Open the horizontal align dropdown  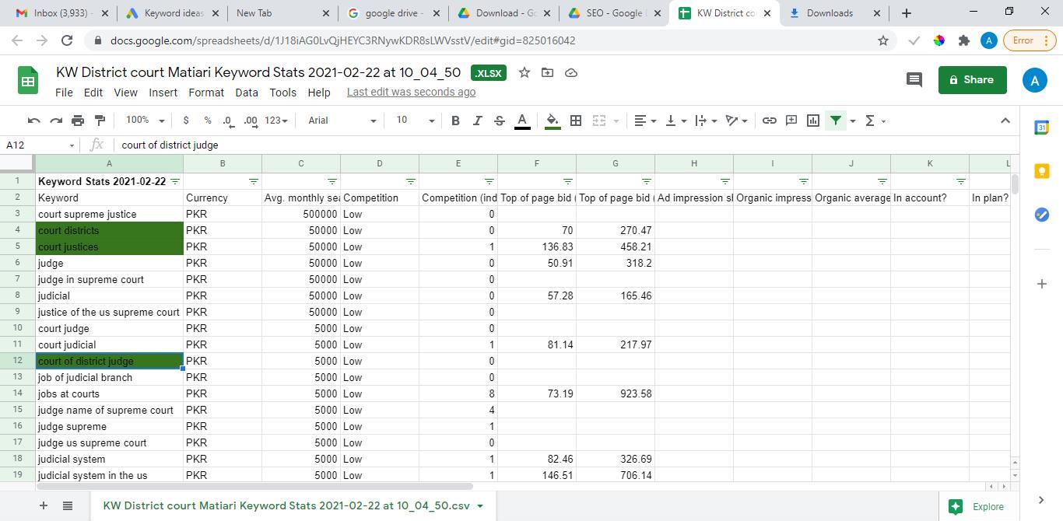click(x=645, y=121)
